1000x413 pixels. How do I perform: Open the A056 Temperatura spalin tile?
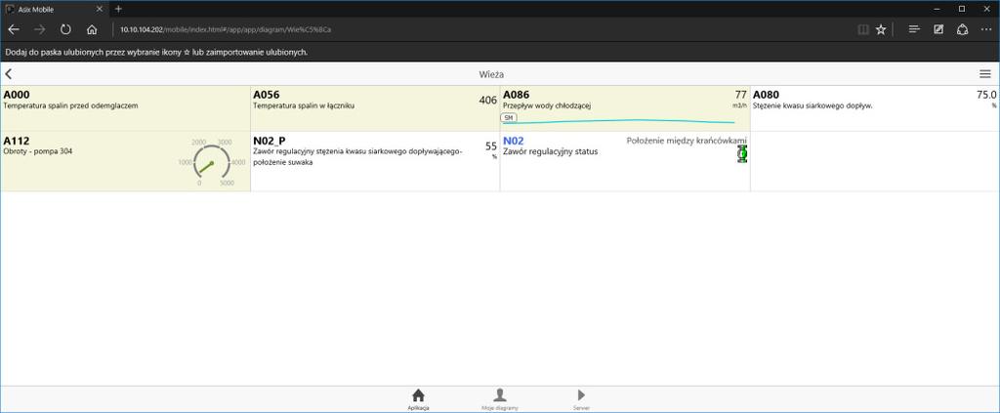[375, 108]
